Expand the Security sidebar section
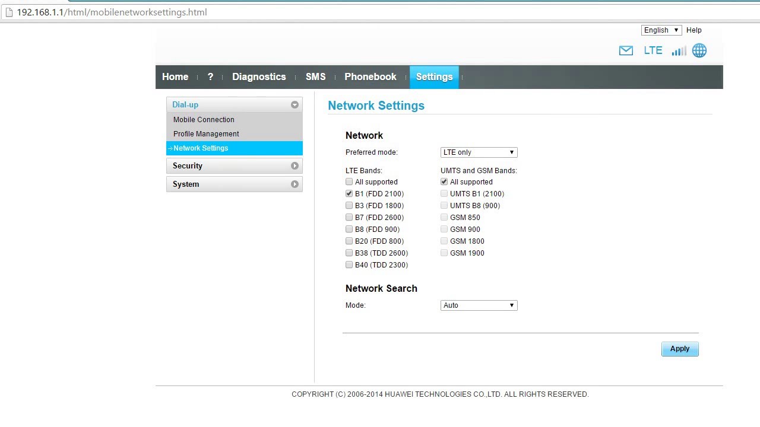The width and height of the screenshot is (760, 427). tap(234, 166)
